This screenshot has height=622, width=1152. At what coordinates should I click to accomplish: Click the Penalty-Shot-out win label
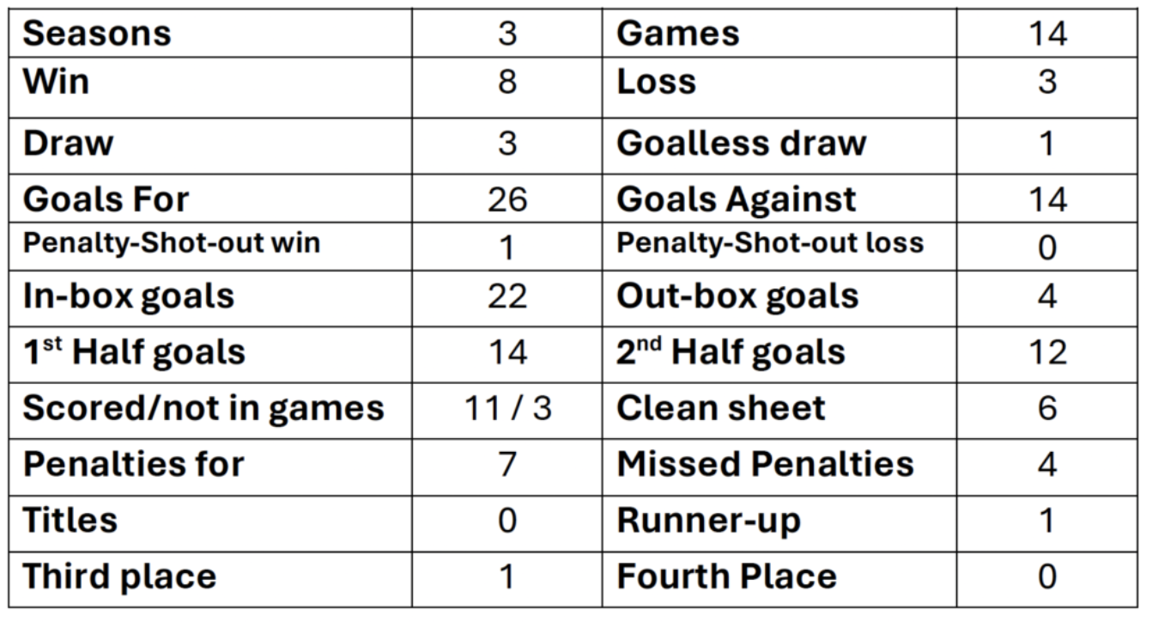coord(172,244)
